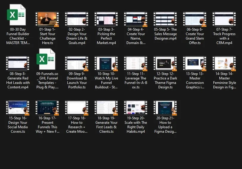Click 07-Step 7 Track Progress with a CRM
The image size is (242, 169).
[224, 19]
